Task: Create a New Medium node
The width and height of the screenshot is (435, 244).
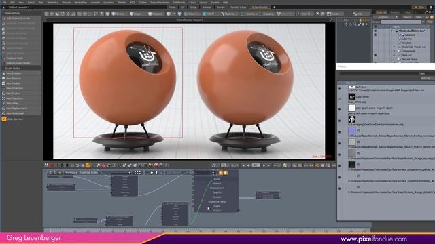Action: pyautogui.click(x=22, y=83)
